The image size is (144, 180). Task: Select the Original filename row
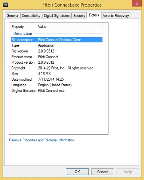click(x=56, y=91)
